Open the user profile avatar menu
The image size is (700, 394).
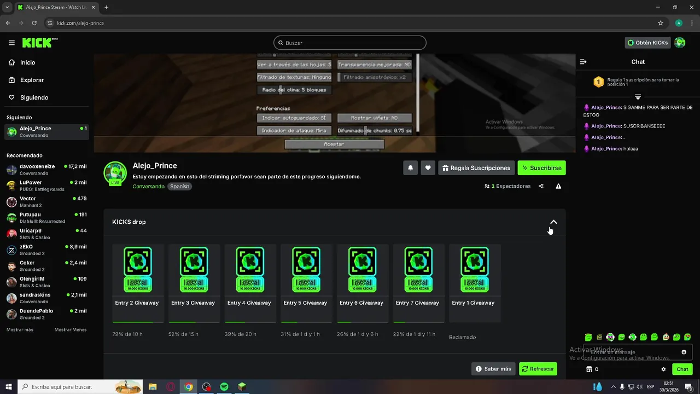[680, 43]
